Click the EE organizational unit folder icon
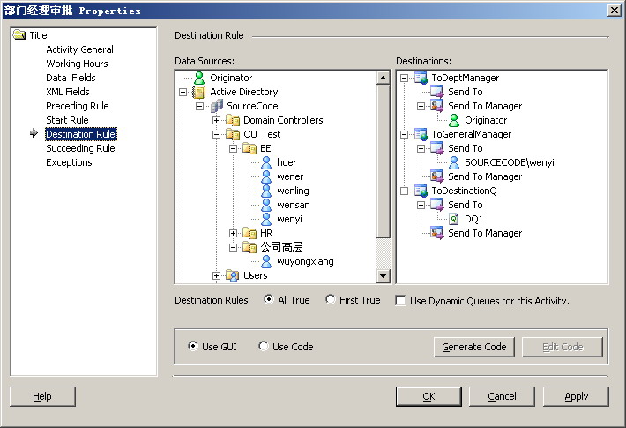Image resolution: width=626 pixels, height=428 pixels. (250, 148)
